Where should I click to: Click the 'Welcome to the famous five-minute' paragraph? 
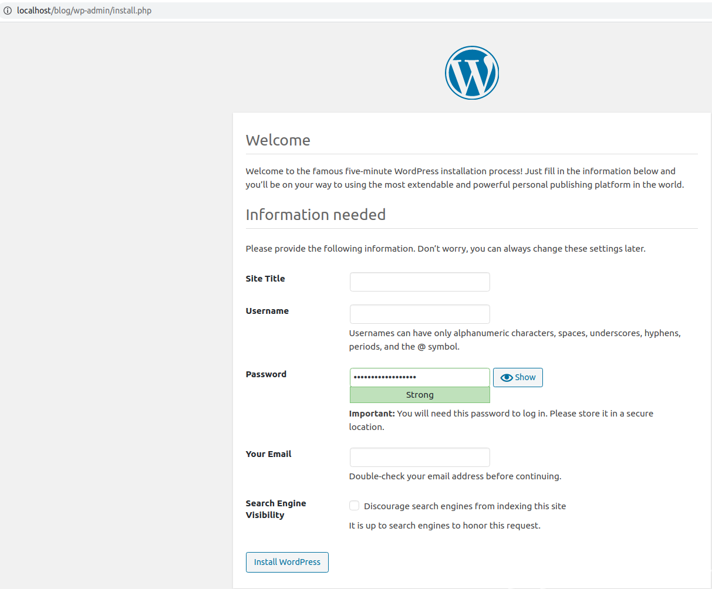[465, 178]
